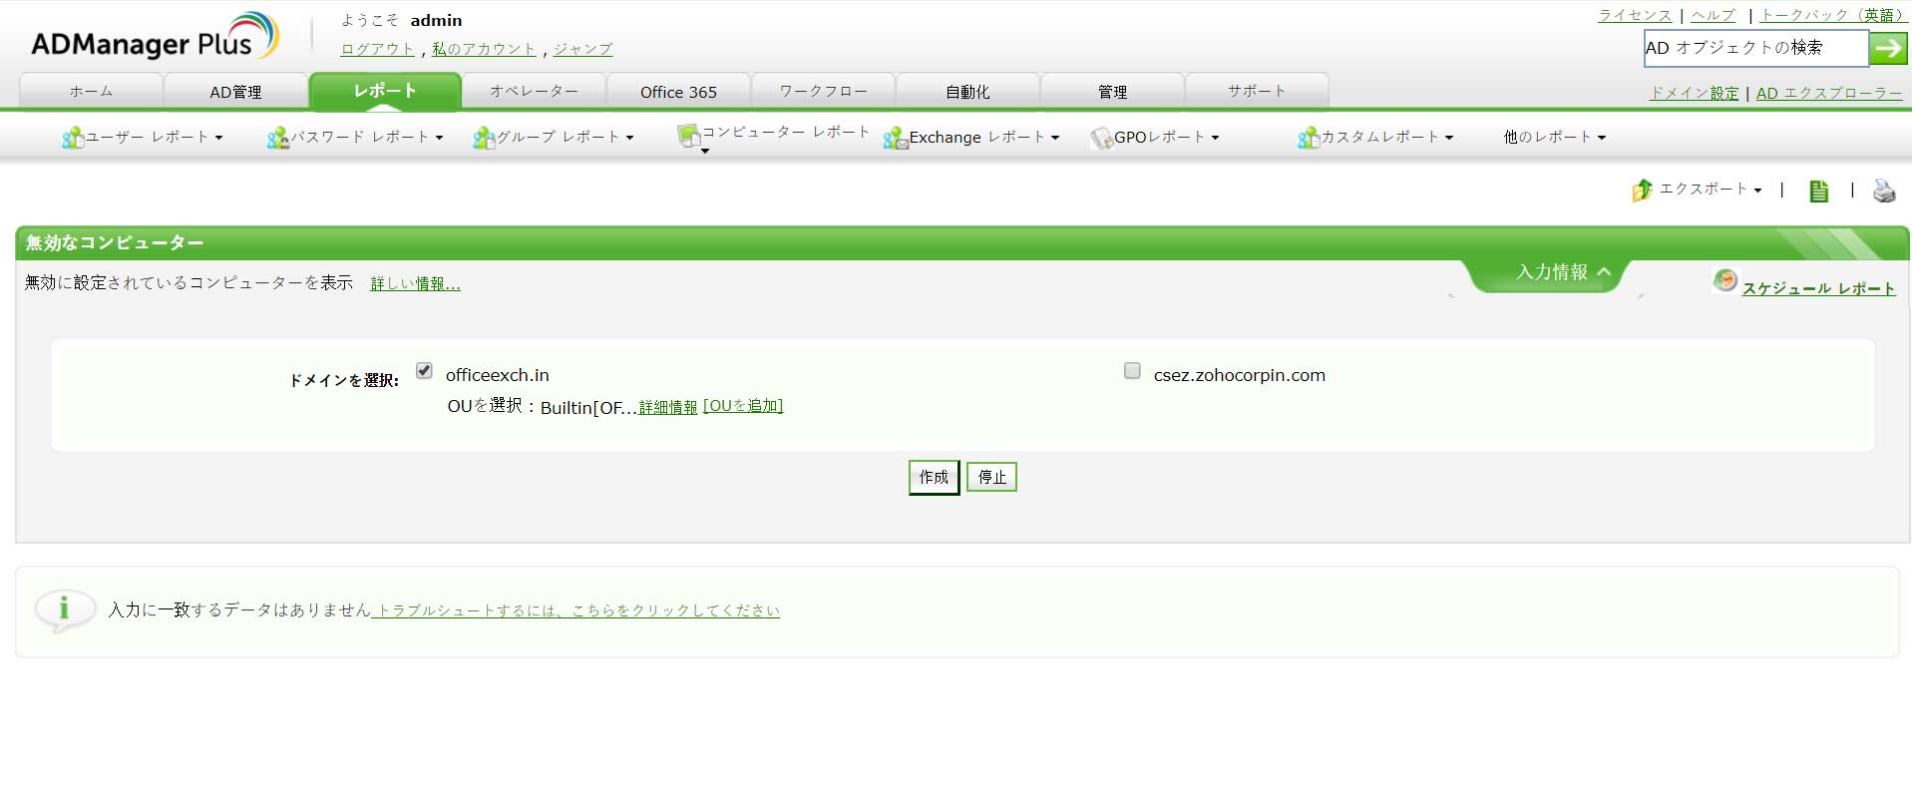Click the 停止 button
Image resolution: width=1912 pixels, height=802 pixels.
tap(991, 477)
